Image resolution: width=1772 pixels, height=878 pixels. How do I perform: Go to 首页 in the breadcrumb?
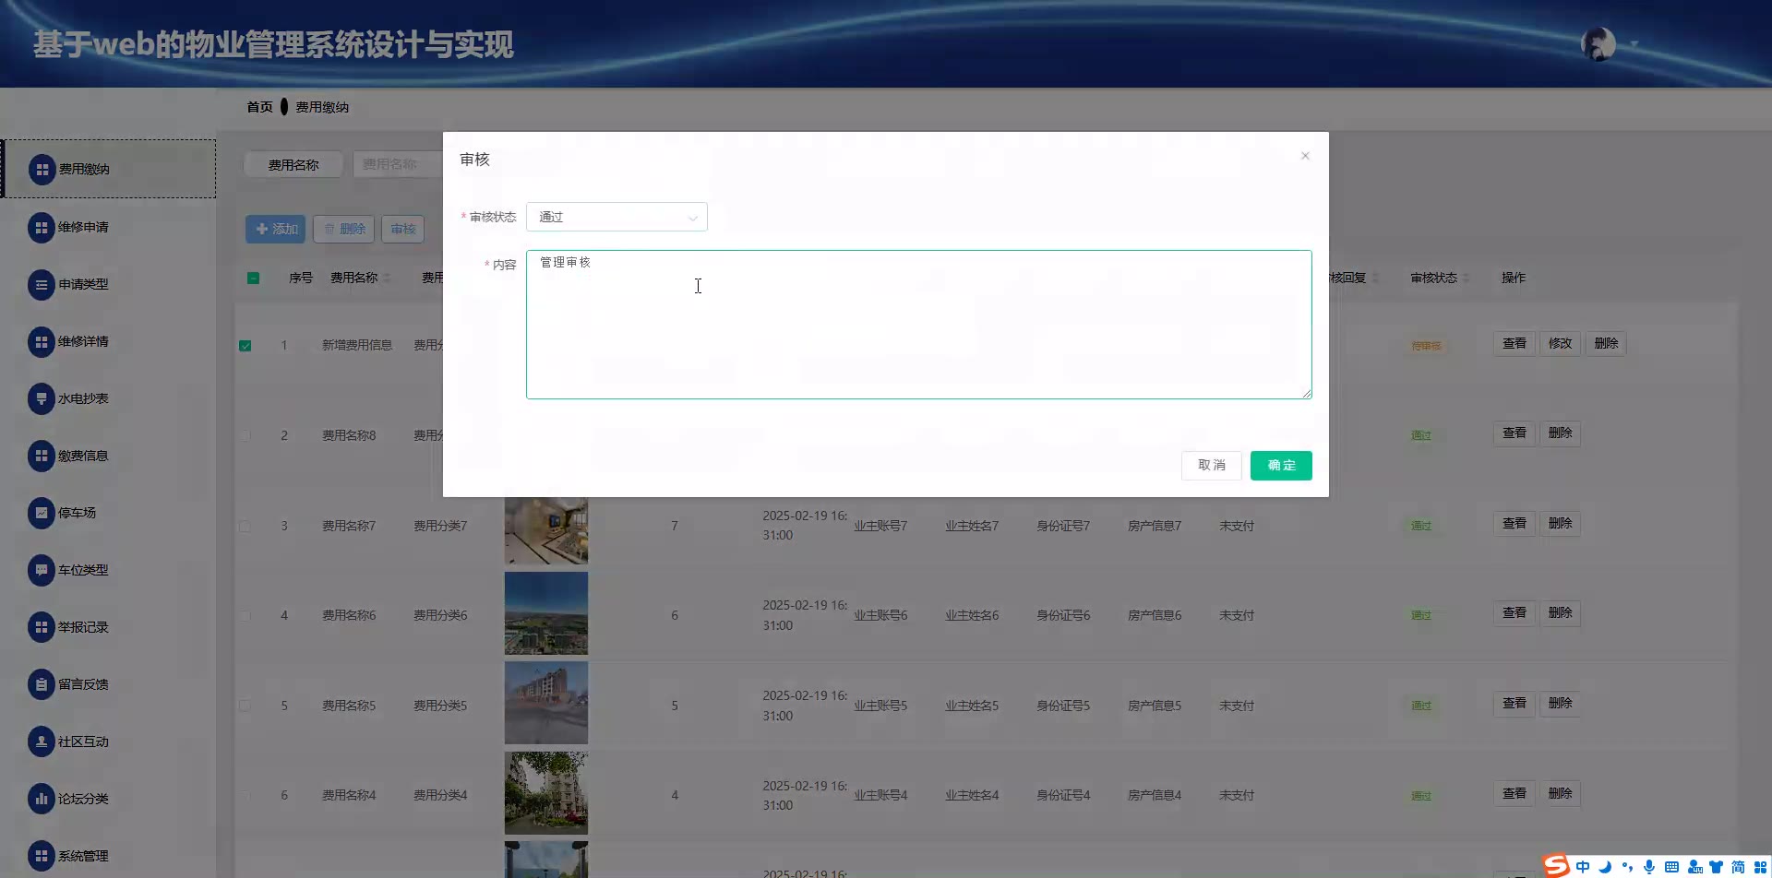(259, 107)
